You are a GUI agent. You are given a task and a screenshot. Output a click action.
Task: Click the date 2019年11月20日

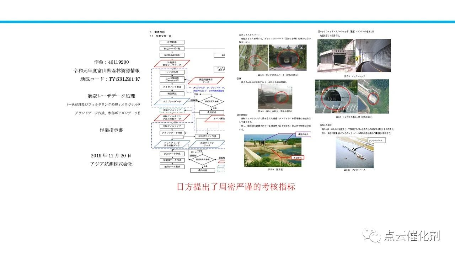tap(111, 156)
